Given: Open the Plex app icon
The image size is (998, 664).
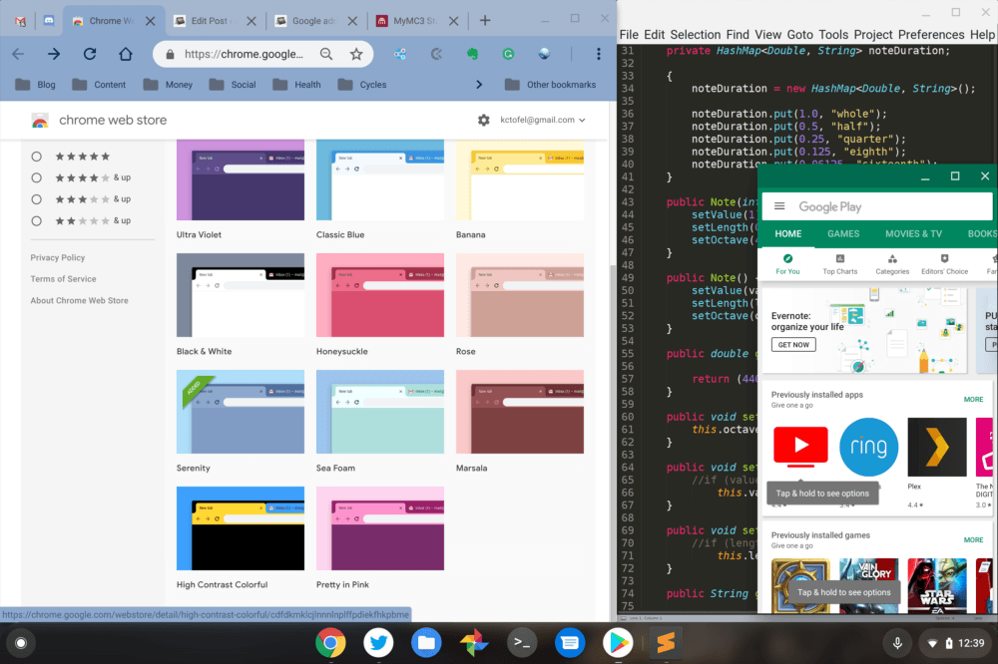Looking at the screenshot, I should tap(937, 447).
